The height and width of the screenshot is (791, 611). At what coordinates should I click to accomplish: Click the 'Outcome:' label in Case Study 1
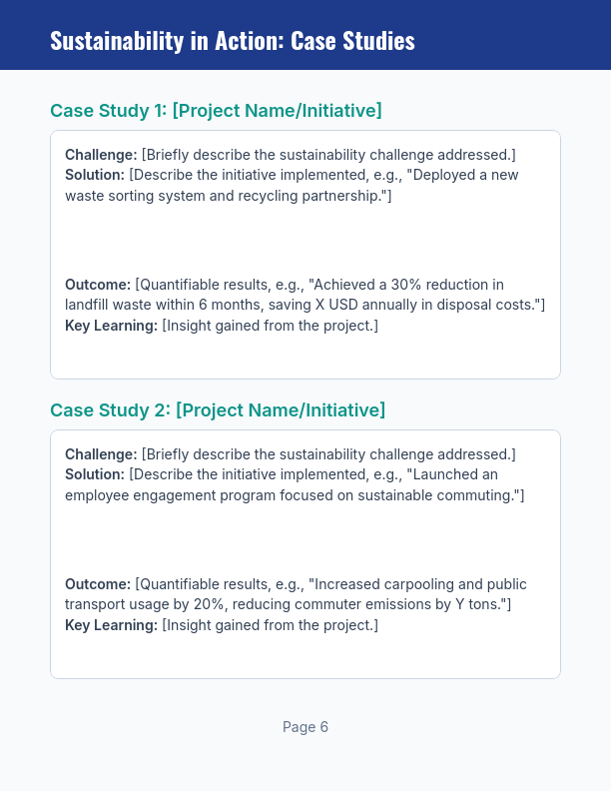[x=98, y=285]
